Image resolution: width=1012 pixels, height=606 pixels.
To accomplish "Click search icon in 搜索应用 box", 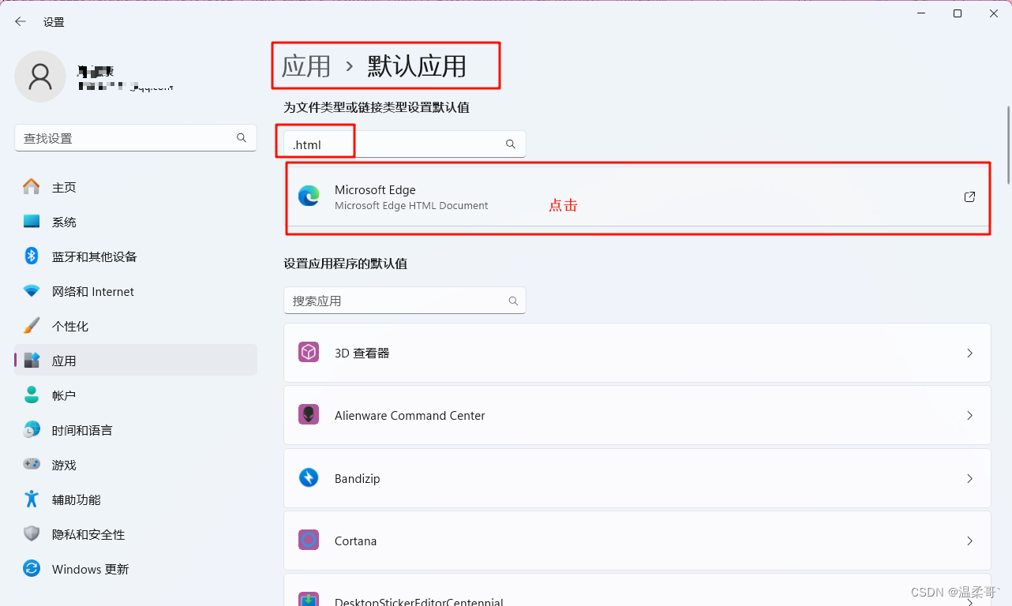I will pyautogui.click(x=513, y=301).
